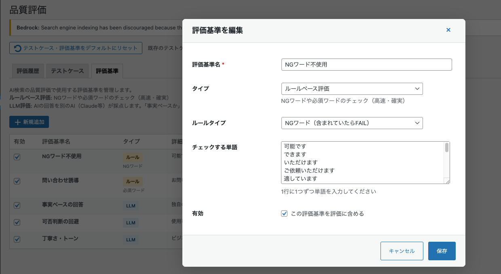Screen dimensions: 501x274
Task: Click the 評価基準を編集 dialog title
Action: pos(218,30)
